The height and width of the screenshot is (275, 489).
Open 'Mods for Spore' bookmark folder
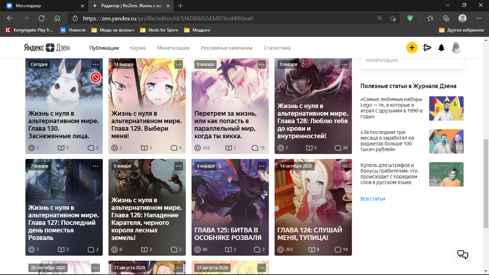point(159,30)
